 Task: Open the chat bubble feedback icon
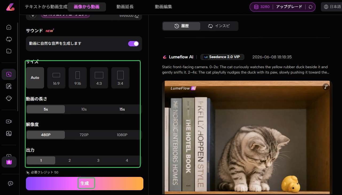(10, 183)
